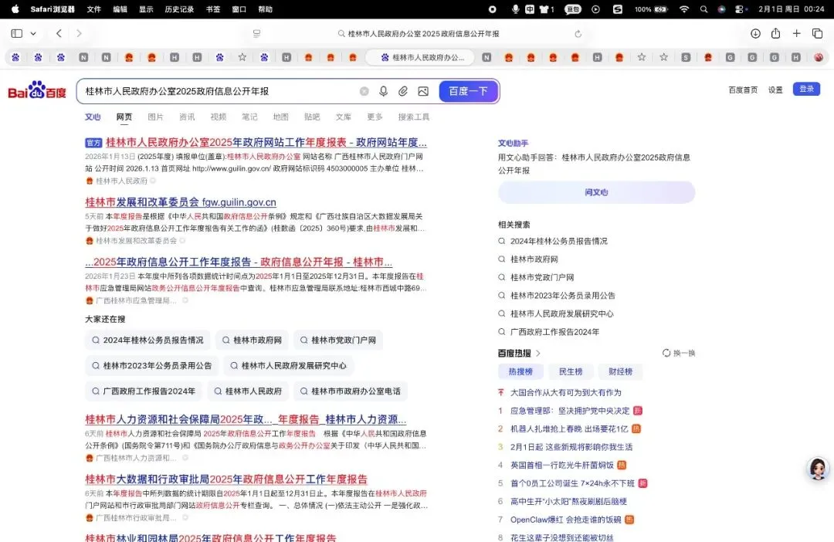
Task: Open 桂林市人力资源和社会保障局 result link
Action: (x=246, y=419)
